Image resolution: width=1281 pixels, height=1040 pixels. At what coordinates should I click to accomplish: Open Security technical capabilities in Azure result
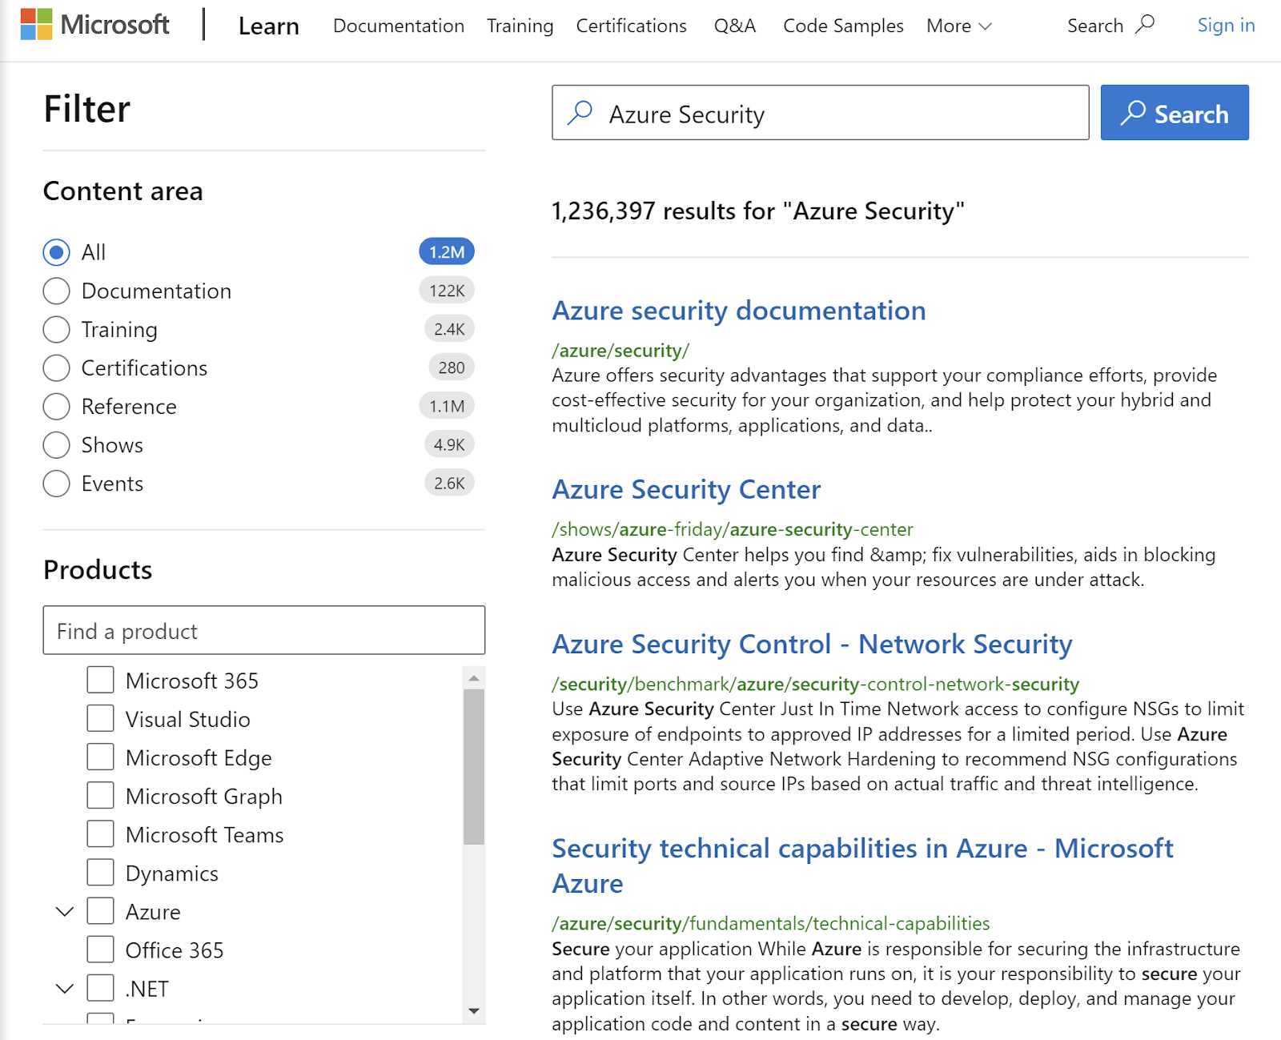(862, 865)
